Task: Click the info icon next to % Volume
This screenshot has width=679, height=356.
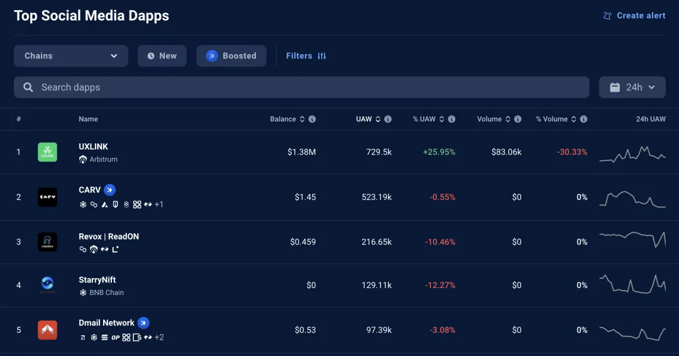Action: click(584, 120)
